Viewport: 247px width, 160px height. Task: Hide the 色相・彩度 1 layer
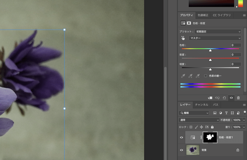tap(182, 137)
